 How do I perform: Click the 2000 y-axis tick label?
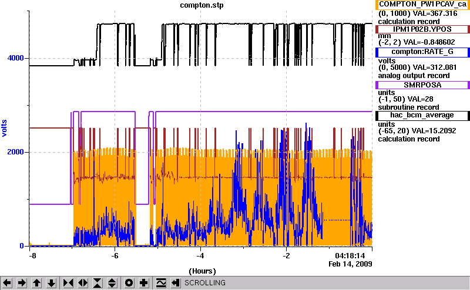tap(16, 152)
